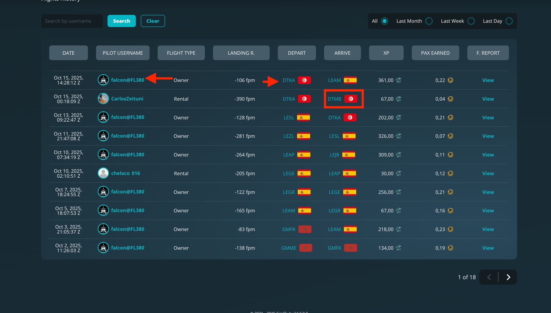Click XP icon beside 361,00 value

[x=399, y=80]
